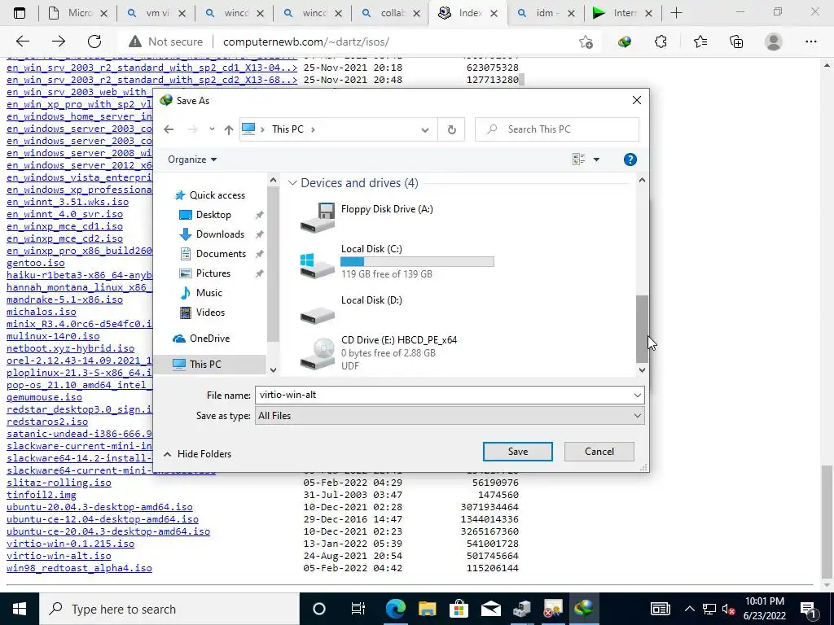Open Task View on taskbar

click(x=358, y=609)
